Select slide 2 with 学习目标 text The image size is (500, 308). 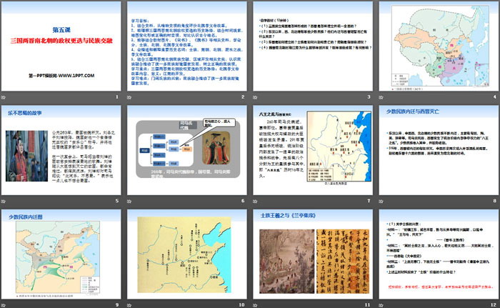[187, 46]
